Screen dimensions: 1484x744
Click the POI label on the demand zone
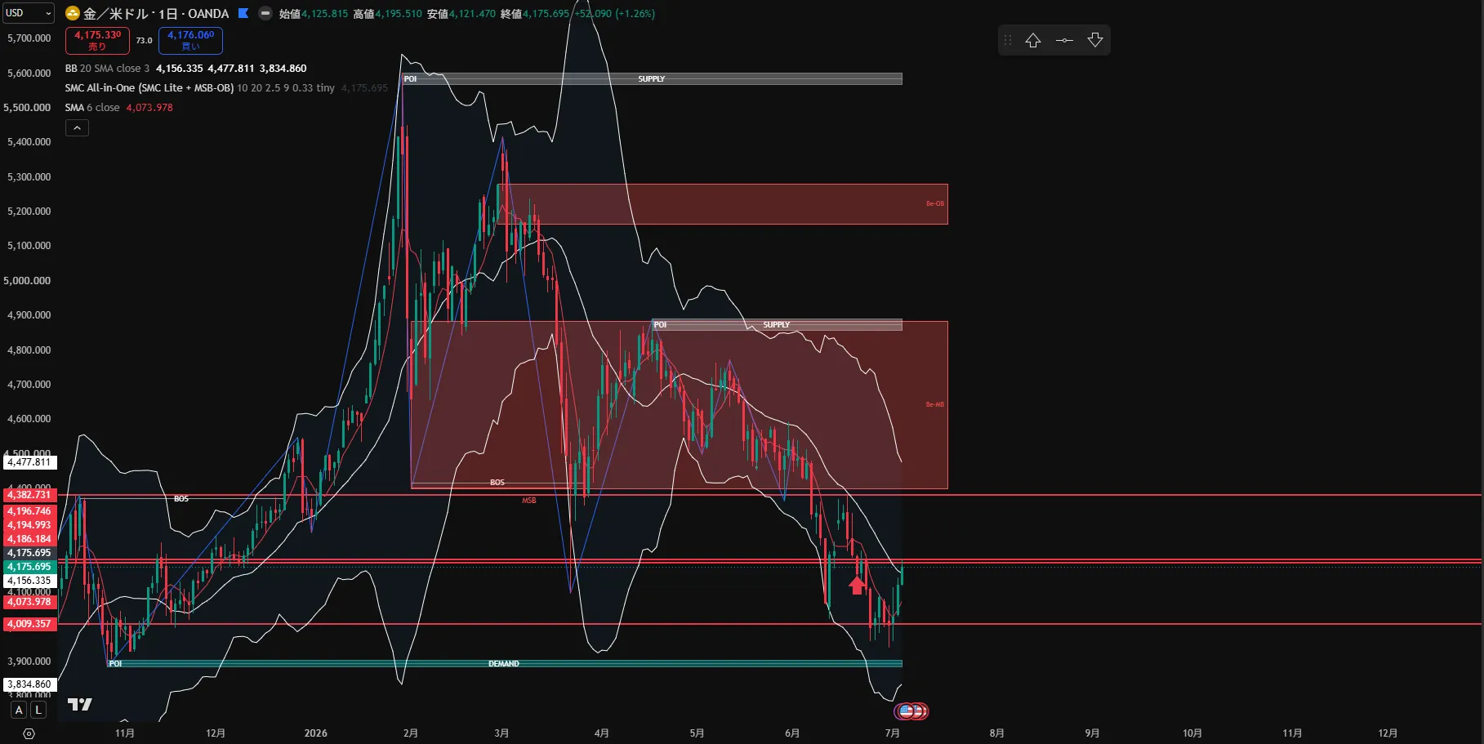pyautogui.click(x=116, y=664)
